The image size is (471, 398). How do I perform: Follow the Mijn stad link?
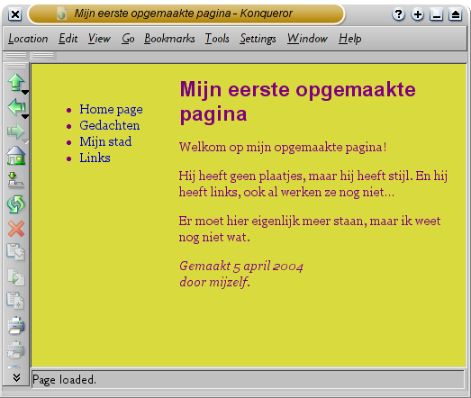click(x=105, y=141)
